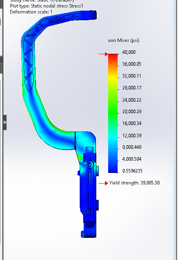Click the 'Yield strength: 39,885.38' label
The width and height of the screenshot is (178, 260).
coord(134,183)
